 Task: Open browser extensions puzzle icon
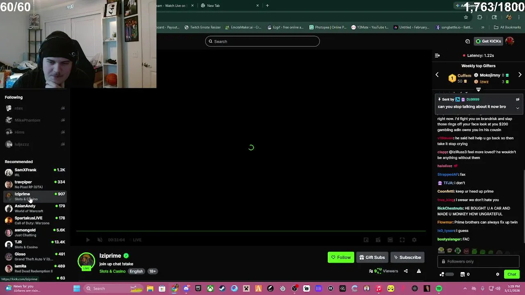pos(480,17)
